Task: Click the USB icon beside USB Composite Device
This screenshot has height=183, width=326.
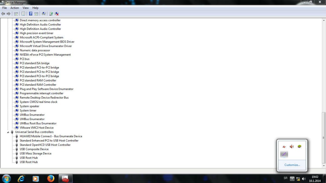Action: (x=17, y=149)
